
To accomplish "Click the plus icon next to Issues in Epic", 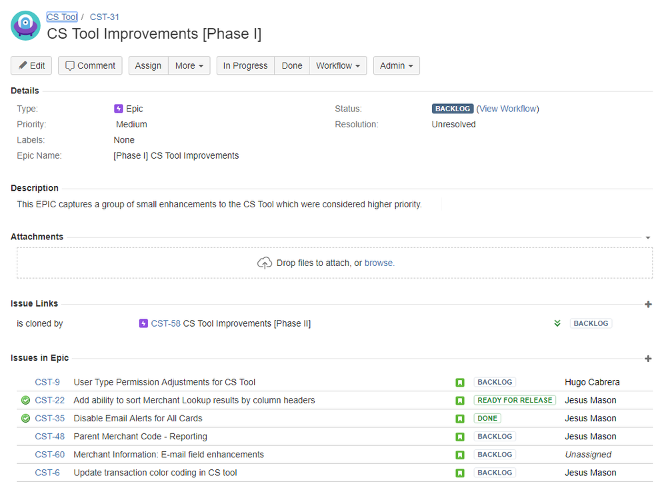I will [648, 359].
